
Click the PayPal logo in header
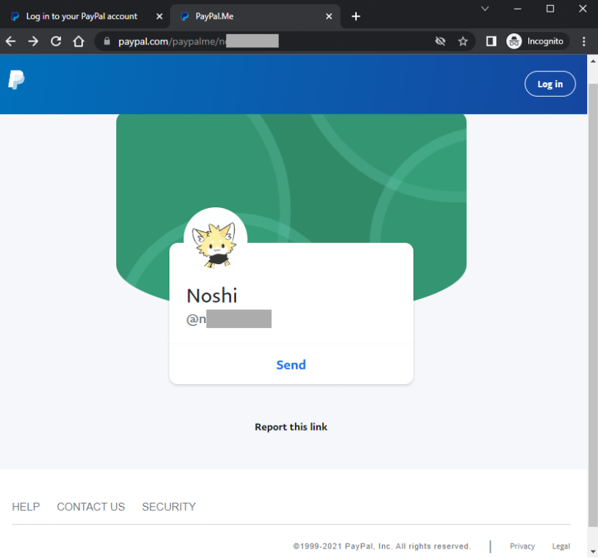[x=17, y=80]
